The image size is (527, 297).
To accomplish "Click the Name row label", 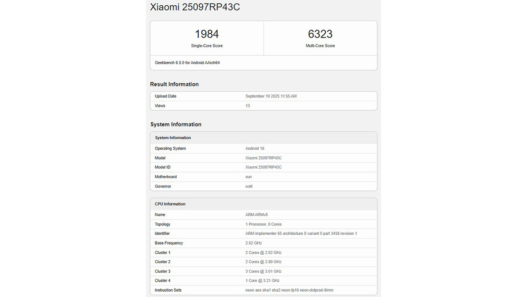I will (x=160, y=215).
